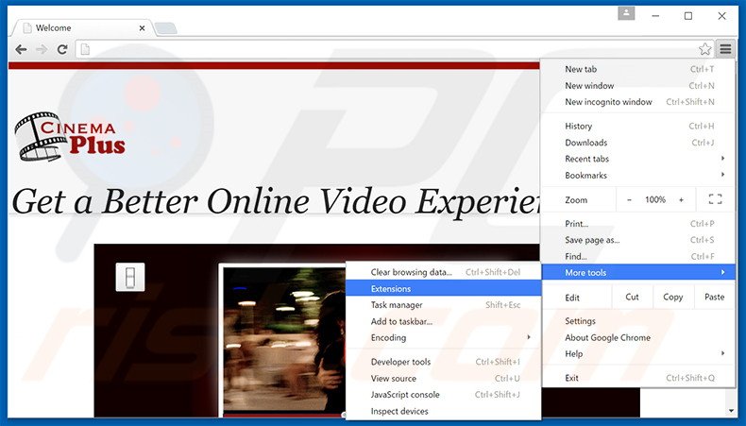Enter fullscreen using the zoom fullscreen icon

tap(715, 199)
